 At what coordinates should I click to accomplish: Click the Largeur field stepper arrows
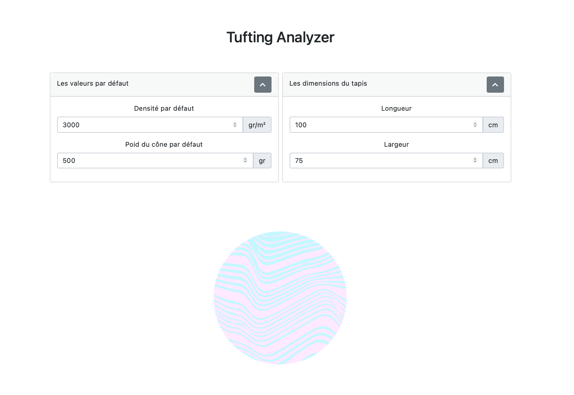pos(475,160)
